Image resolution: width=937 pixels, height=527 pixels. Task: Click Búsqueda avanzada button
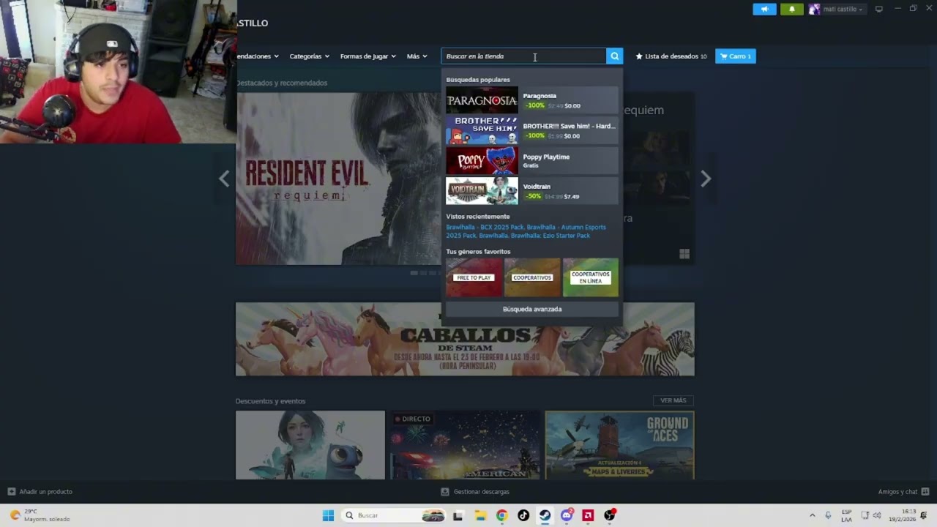click(x=532, y=309)
